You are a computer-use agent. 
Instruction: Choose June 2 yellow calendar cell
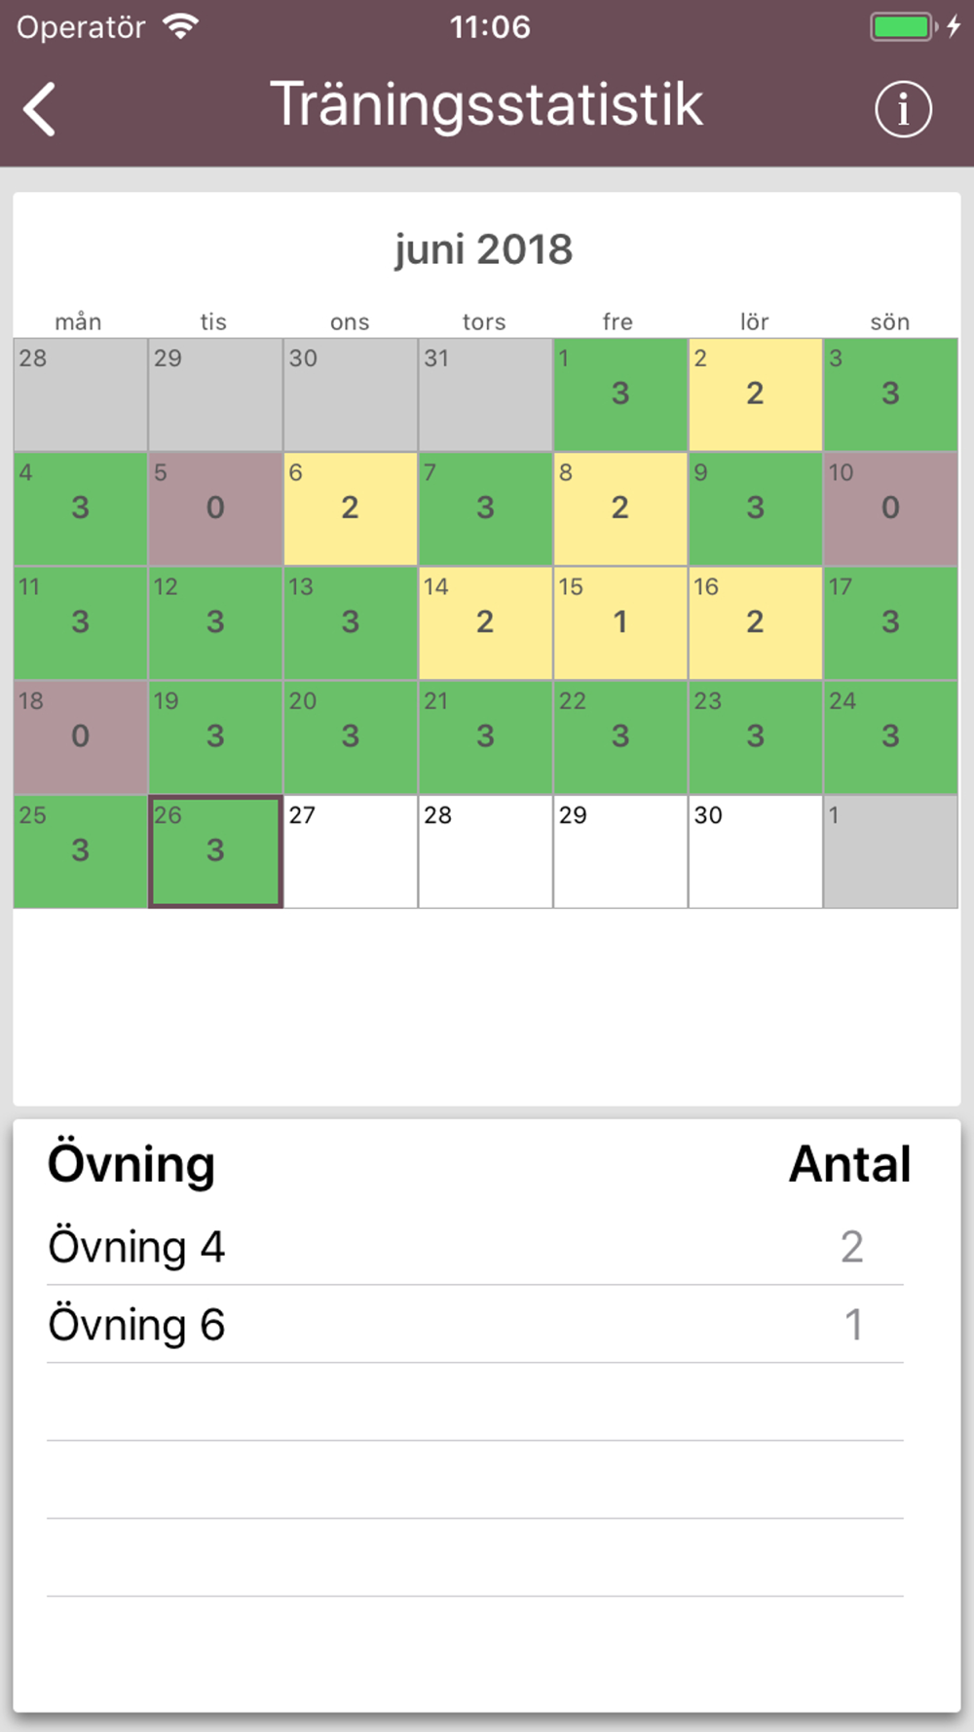pyautogui.click(x=756, y=395)
